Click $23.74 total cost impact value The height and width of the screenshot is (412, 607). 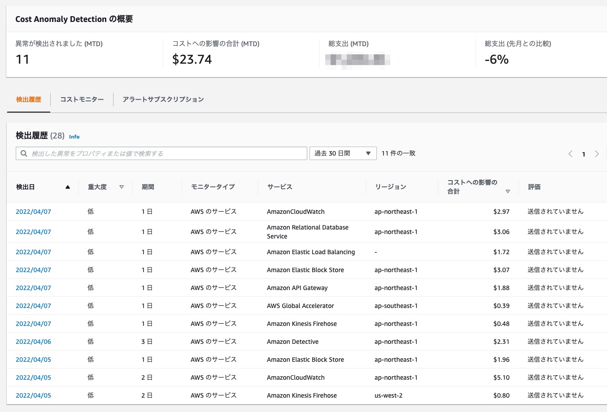point(192,59)
